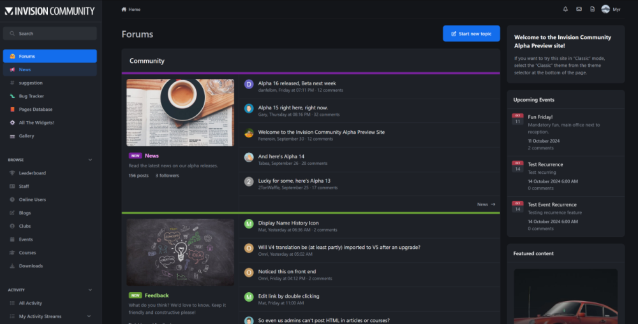Select Forums in the sidebar menu
This screenshot has height=324, width=638.
coord(50,56)
